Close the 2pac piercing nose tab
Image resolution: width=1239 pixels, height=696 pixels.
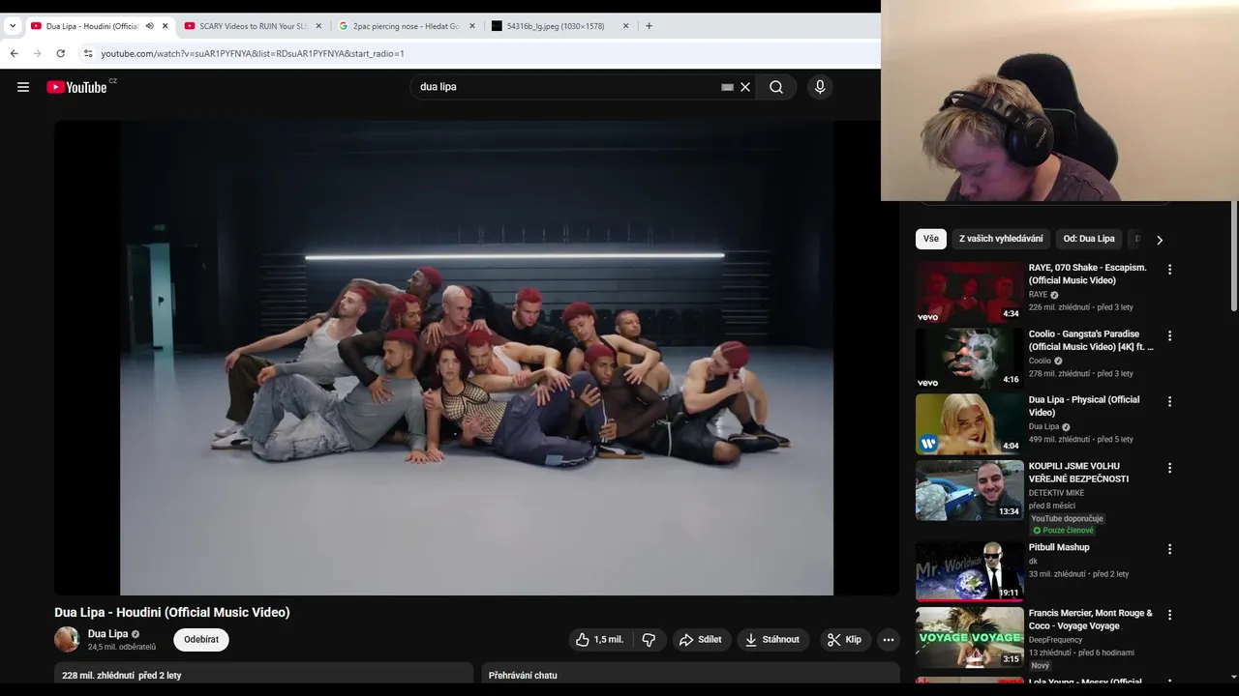pos(472,26)
